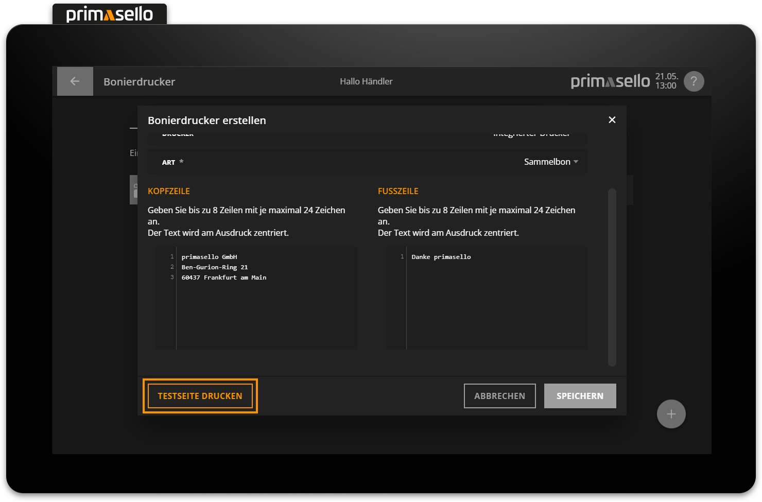Click the 'Ben-Gurion-Ring 21' header line

click(214, 267)
